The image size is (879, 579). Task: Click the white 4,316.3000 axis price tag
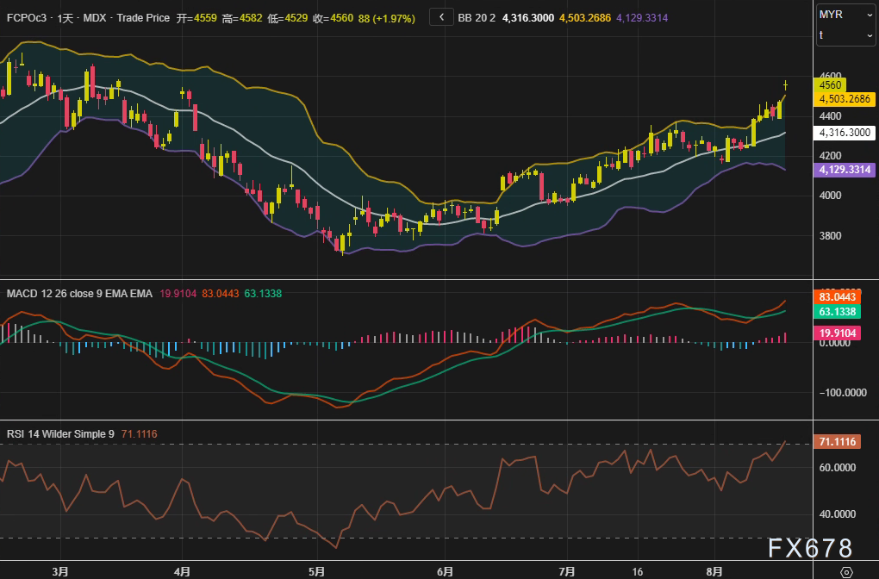click(x=845, y=133)
